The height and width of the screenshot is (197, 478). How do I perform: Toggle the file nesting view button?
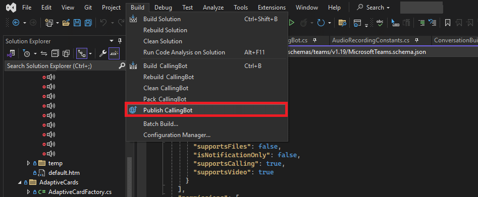pos(82,54)
